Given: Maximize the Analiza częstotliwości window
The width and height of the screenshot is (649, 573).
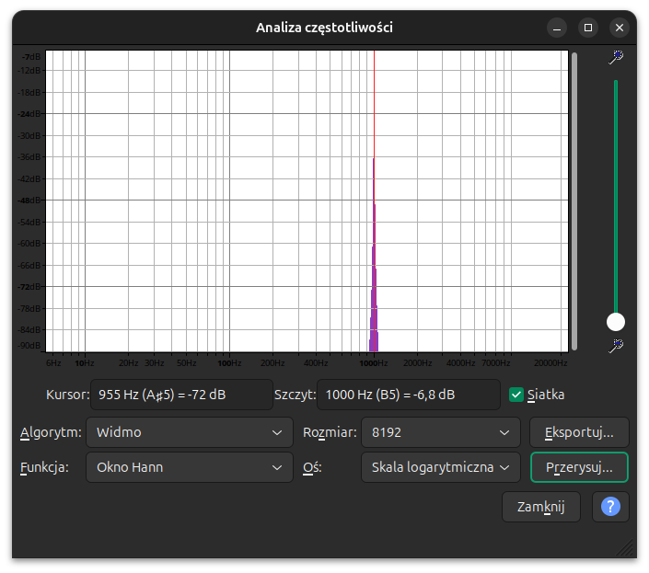Looking at the screenshot, I should (587, 28).
